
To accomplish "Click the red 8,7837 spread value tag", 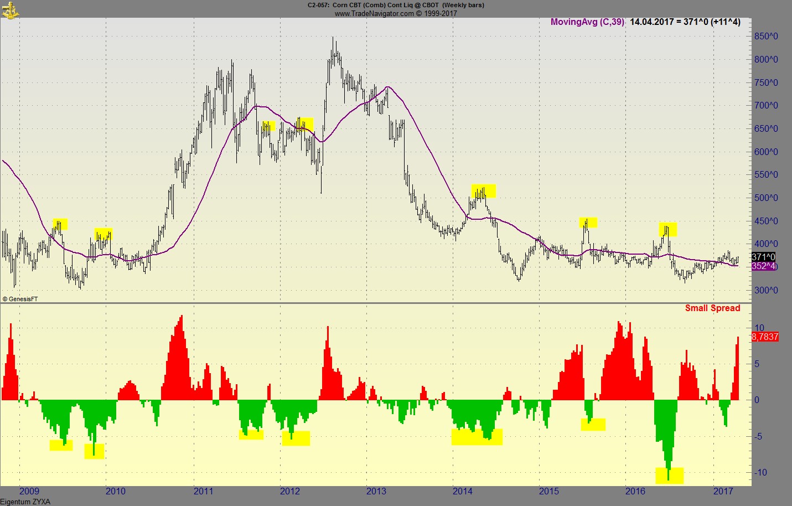I will point(764,337).
